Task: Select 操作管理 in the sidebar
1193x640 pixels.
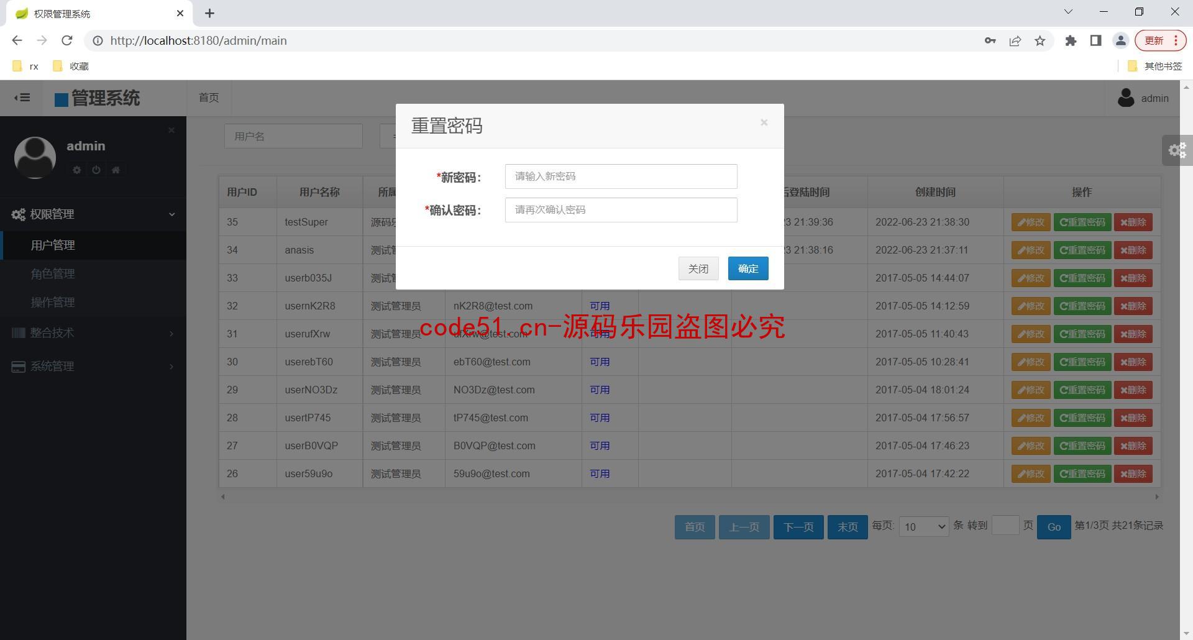Action: (93, 303)
